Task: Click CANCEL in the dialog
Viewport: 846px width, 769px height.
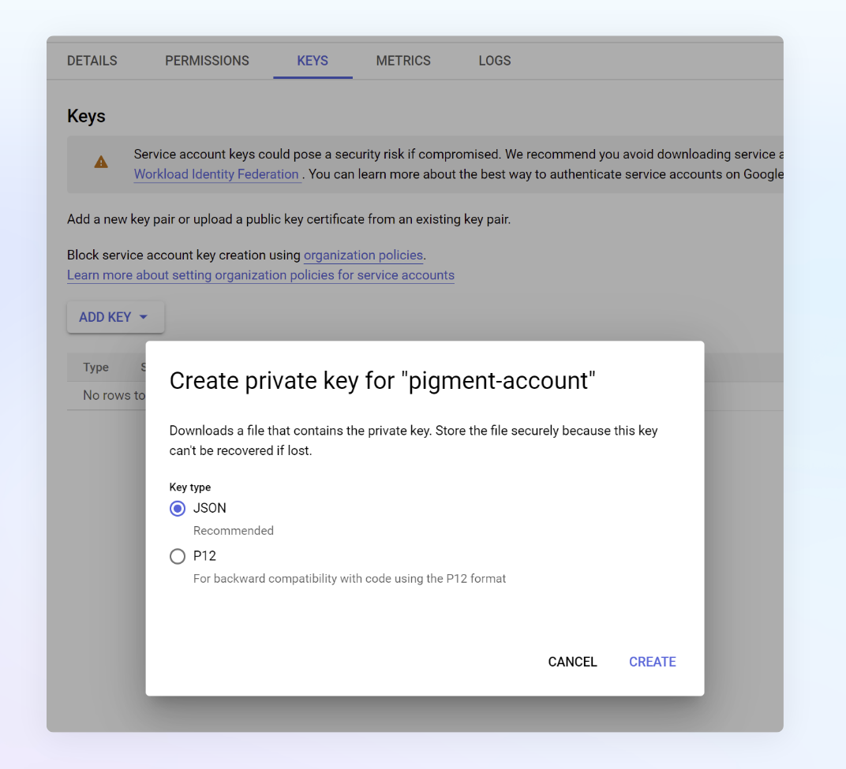Action: 572,662
